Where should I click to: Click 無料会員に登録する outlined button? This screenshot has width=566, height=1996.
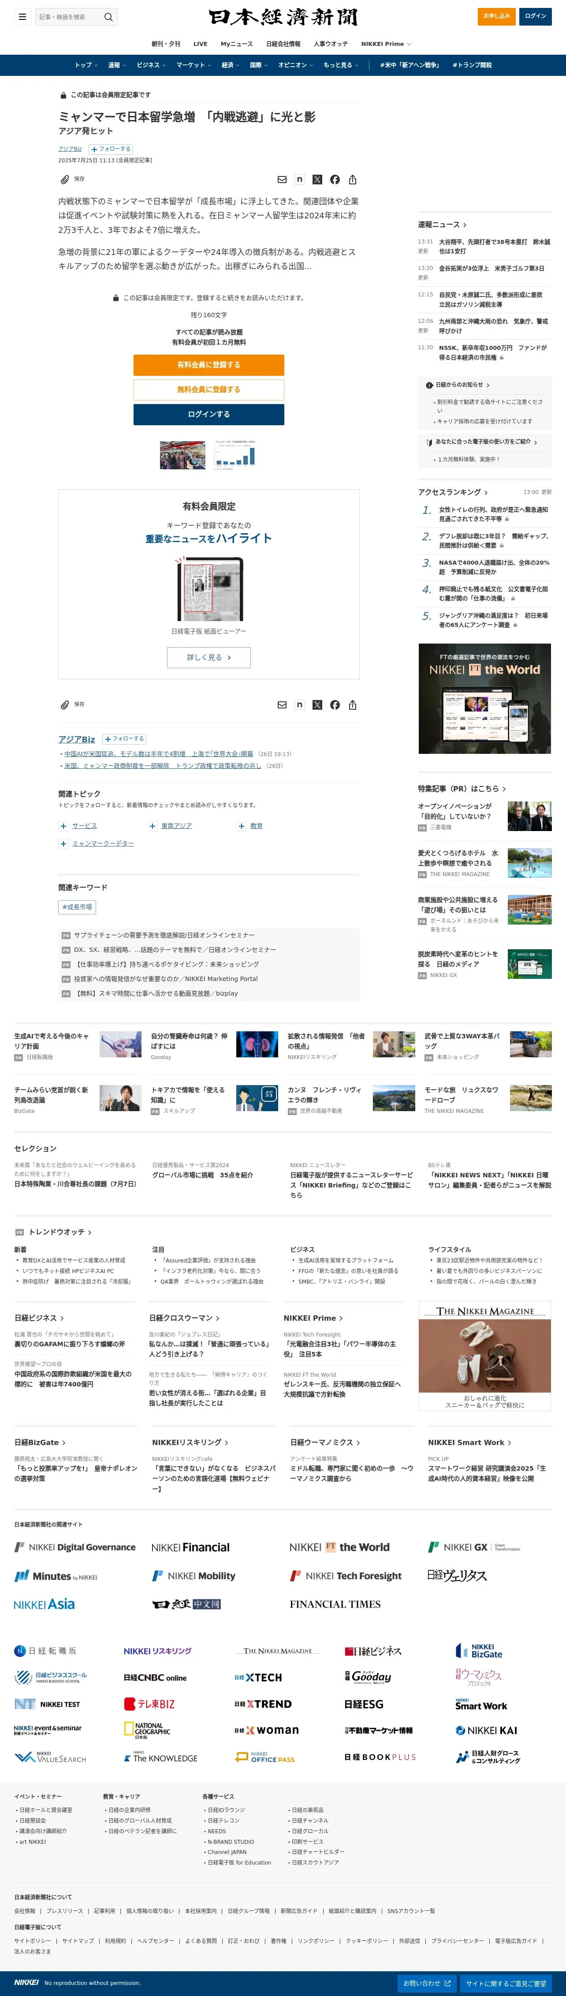coord(208,390)
